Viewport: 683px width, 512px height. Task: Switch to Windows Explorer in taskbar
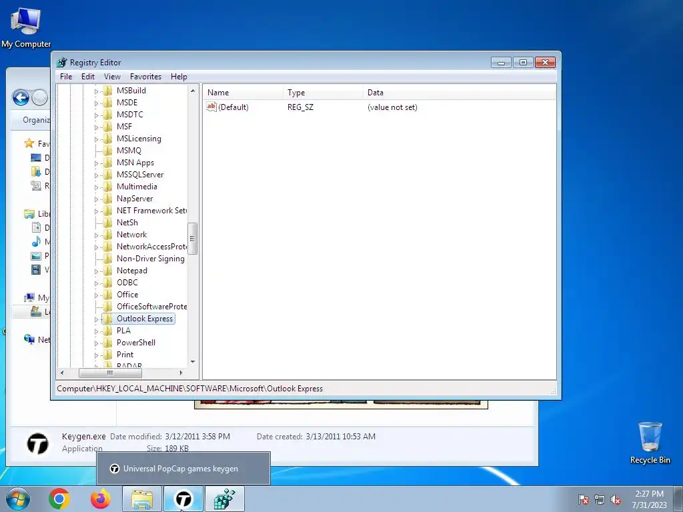(142, 499)
